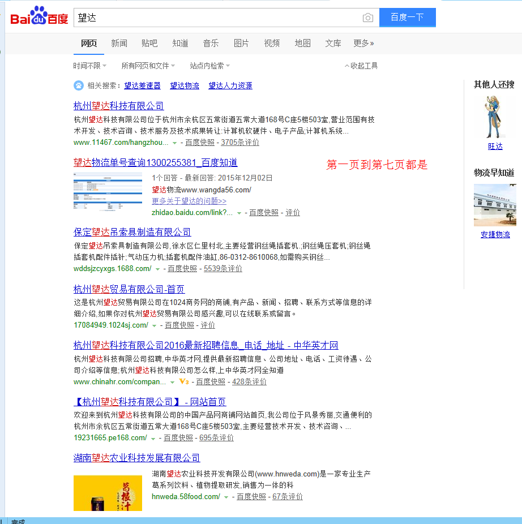Open 【杭州望达科技有限公司】网站首页 result
The height and width of the screenshot is (524, 522).
click(x=150, y=401)
